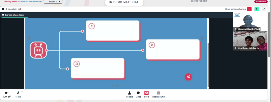Open Background effects options
The image size is (271, 102).
coord(159,94)
